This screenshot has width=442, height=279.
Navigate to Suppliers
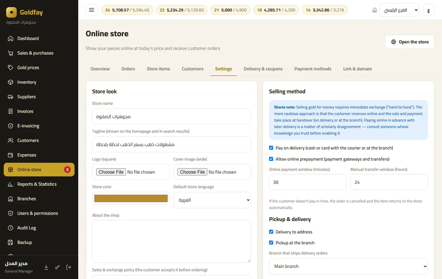pos(39,97)
